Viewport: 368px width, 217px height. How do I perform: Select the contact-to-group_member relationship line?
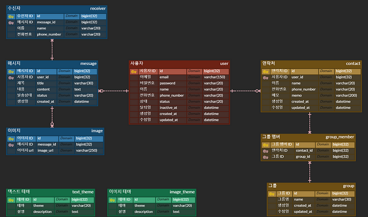click(x=310, y=123)
